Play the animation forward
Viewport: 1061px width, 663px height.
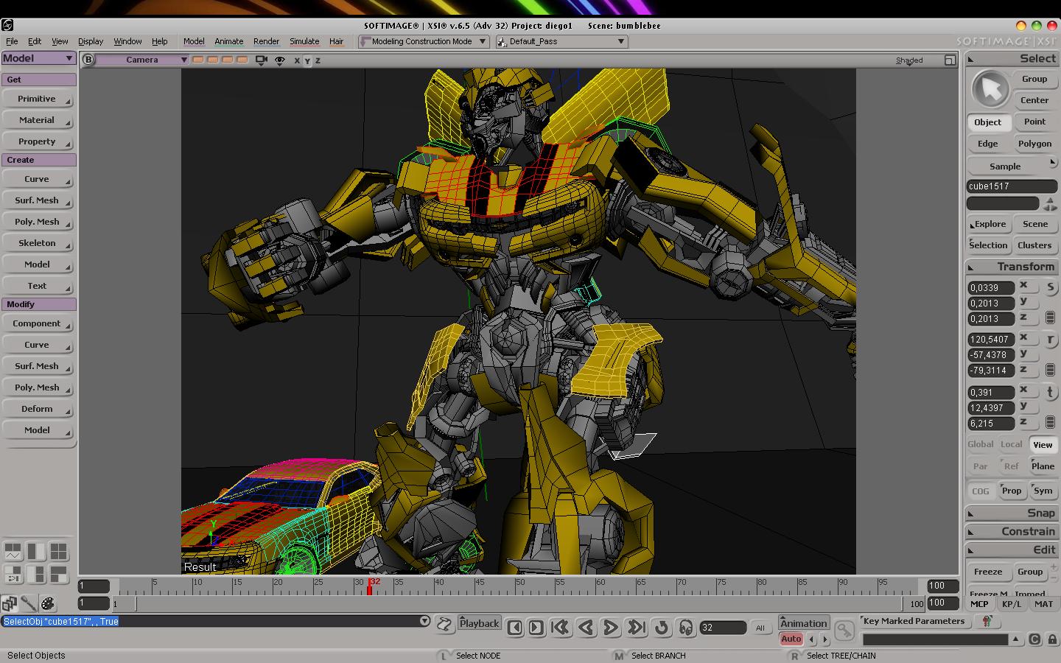(611, 627)
